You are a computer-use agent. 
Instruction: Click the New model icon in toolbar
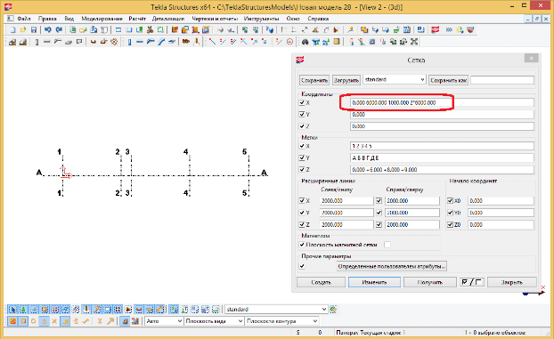pyautogui.click(x=12, y=30)
